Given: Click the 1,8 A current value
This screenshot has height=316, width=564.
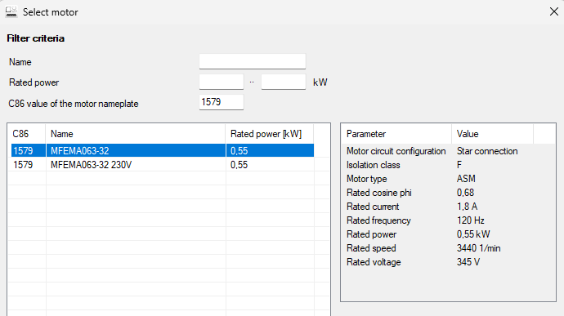Looking at the screenshot, I should pos(467,207).
